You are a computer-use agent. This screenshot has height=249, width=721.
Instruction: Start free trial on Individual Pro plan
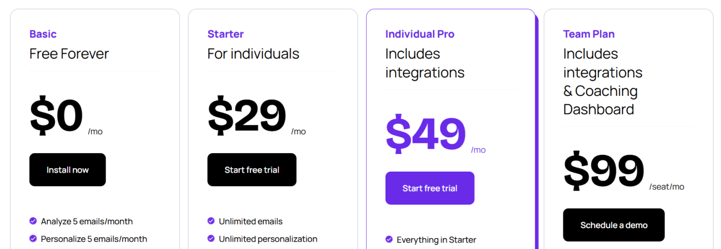tap(430, 188)
